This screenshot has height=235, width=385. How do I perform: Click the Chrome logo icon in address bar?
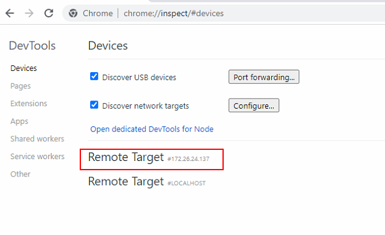73,13
